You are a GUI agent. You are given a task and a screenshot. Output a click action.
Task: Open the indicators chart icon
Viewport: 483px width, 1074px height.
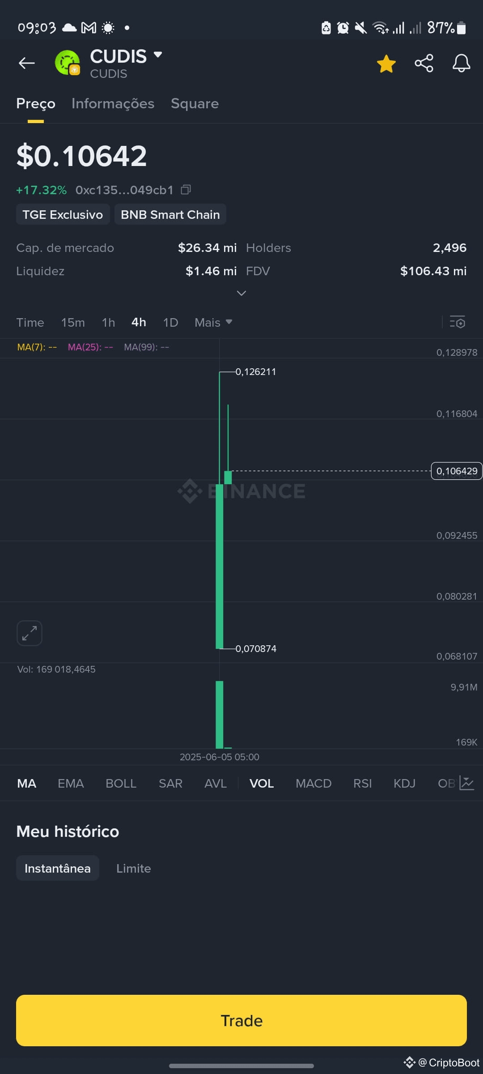[466, 783]
